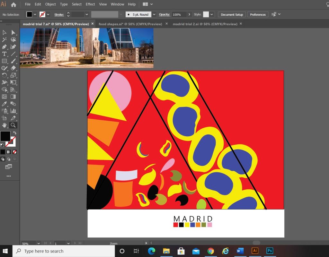Select the Type tool
This screenshot has width=329, height=257.
(x=4, y=54)
